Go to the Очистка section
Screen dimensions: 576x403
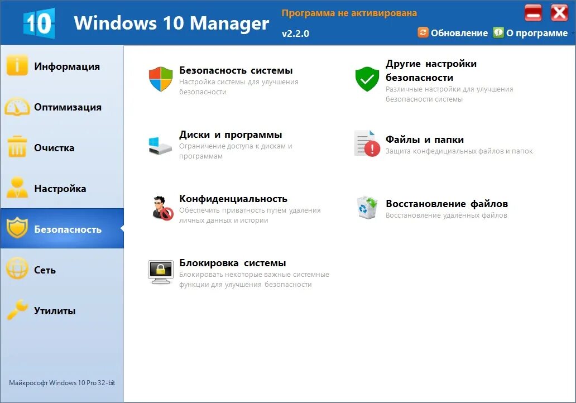[x=62, y=148]
